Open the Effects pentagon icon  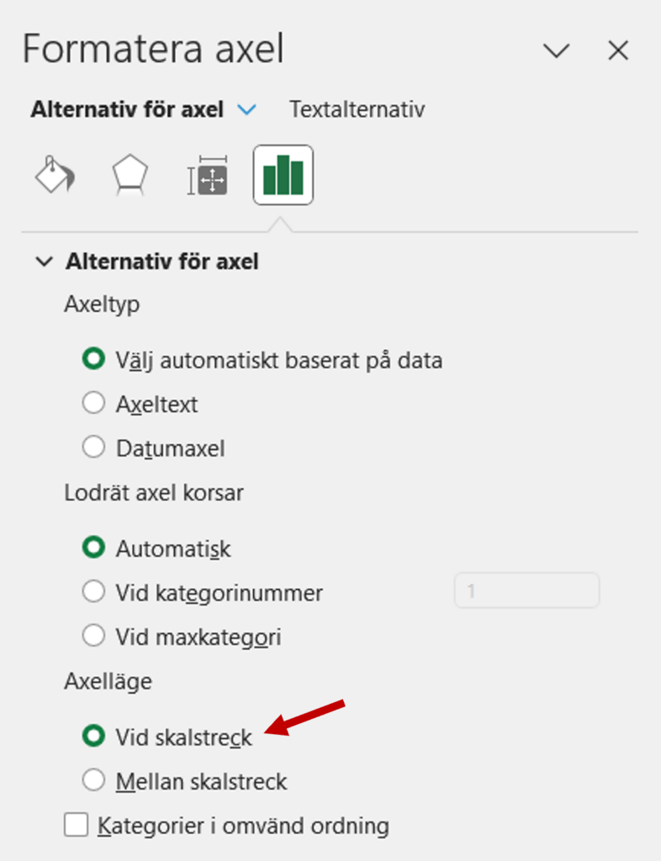click(x=130, y=174)
